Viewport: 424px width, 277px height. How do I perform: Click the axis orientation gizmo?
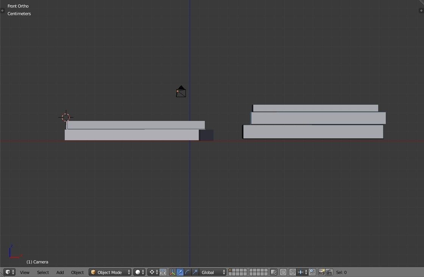pyautogui.click(x=15, y=252)
